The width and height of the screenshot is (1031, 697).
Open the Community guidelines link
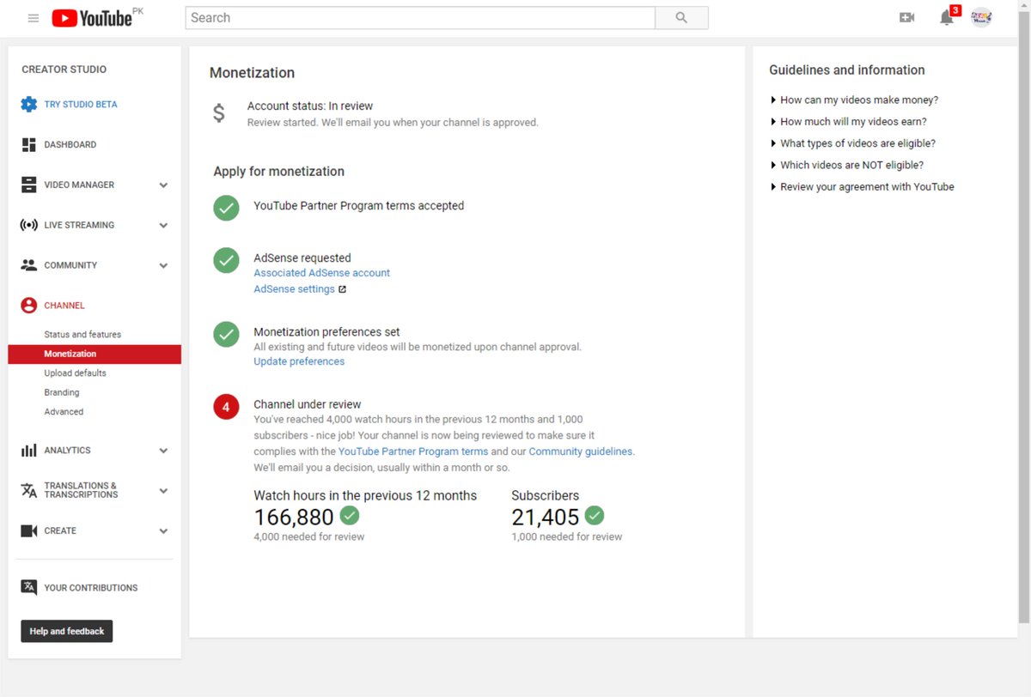(x=581, y=452)
